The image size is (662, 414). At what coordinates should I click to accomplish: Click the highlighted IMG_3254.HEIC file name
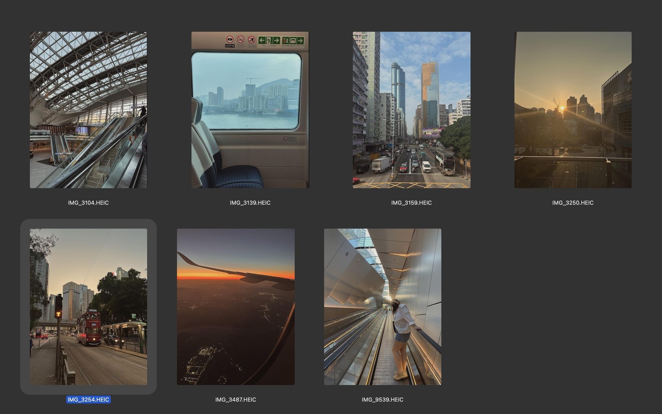[88, 400]
